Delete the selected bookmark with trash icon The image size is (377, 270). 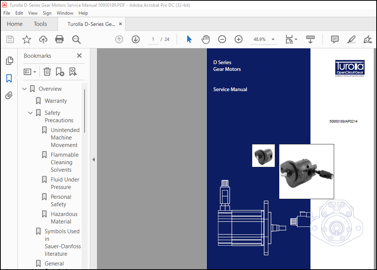tap(47, 72)
